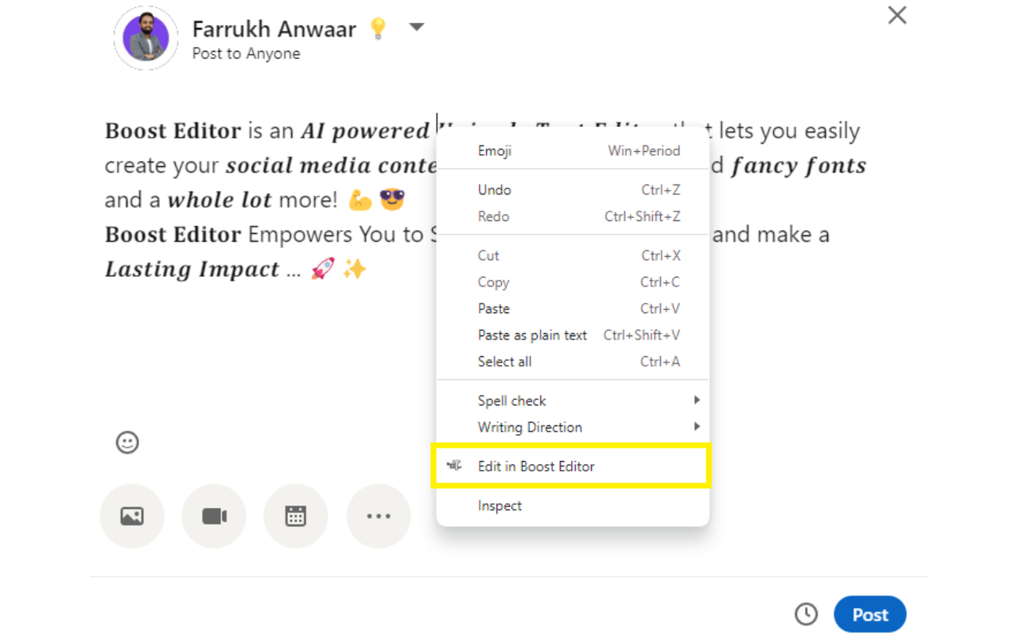1018x636 pixels.
Task: Close the post composer dialog
Action: 897,15
